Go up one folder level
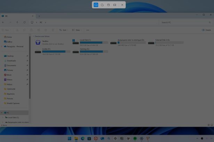The image size is (214, 142). point(17,22)
